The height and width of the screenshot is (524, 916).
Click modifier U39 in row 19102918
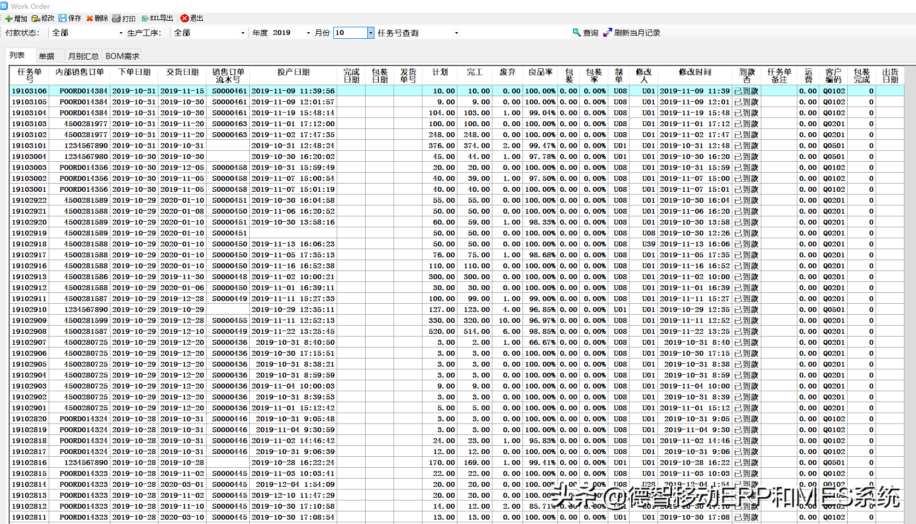644,244
